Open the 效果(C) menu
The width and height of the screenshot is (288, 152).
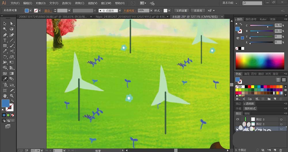point(79,3)
